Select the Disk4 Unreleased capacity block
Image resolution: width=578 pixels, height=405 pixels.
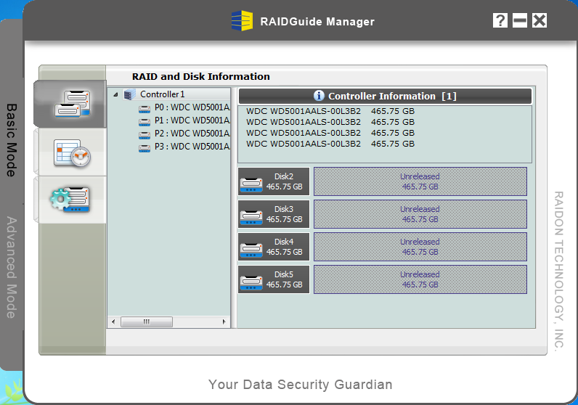coord(420,247)
